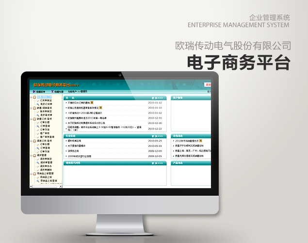Click the magnifier icon beside 调货单管理
The height and width of the screenshot is (243, 308).
click(38, 162)
